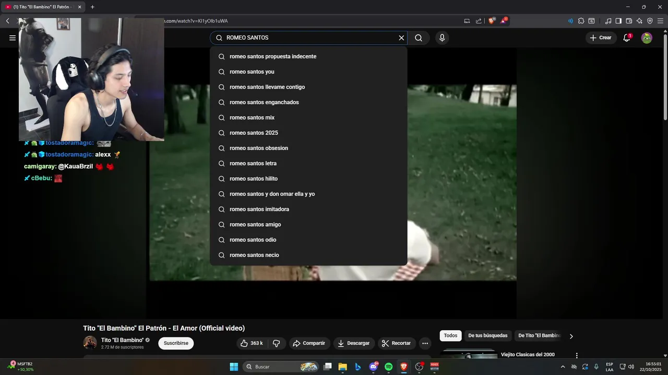Open the media control music note icon
The height and width of the screenshot is (375, 668).
pos(608,21)
